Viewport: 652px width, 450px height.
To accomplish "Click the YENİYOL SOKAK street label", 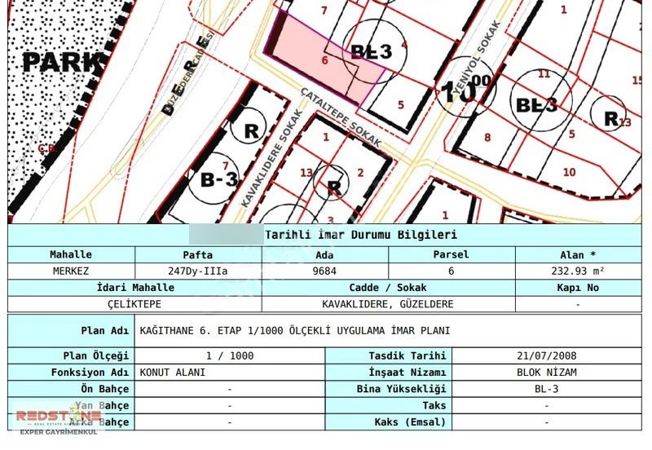I will point(477,57).
